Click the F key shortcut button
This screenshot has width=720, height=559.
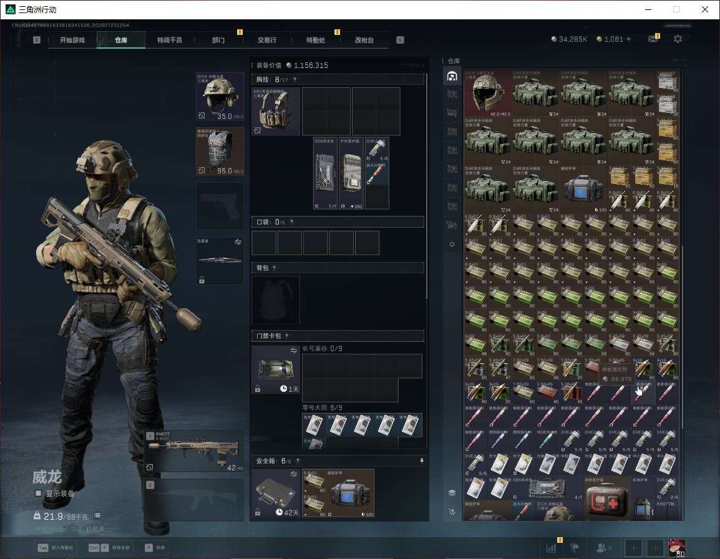pyautogui.click(x=155, y=548)
